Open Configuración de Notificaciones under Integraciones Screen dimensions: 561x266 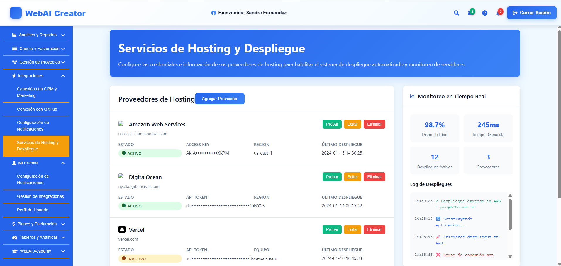(x=36, y=126)
